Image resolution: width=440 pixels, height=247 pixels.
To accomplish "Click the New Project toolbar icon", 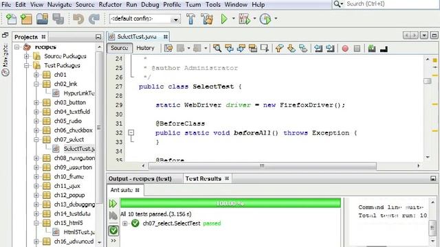I will coord(26,19).
